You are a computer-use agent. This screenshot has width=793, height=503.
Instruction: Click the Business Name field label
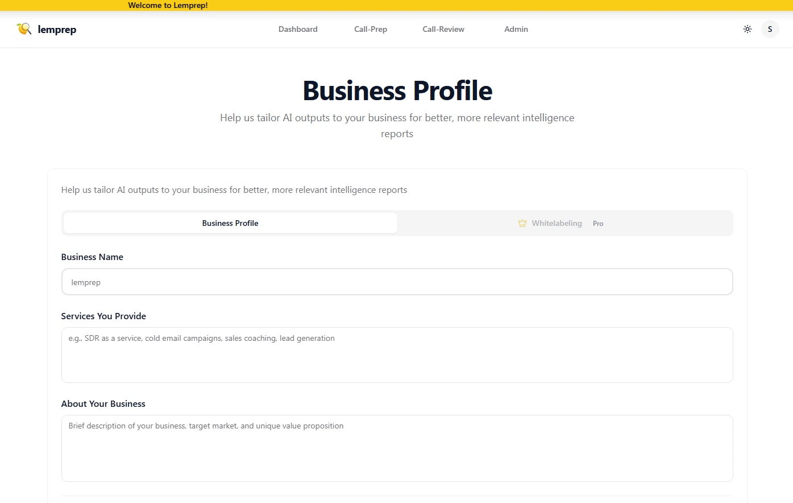click(x=92, y=257)
